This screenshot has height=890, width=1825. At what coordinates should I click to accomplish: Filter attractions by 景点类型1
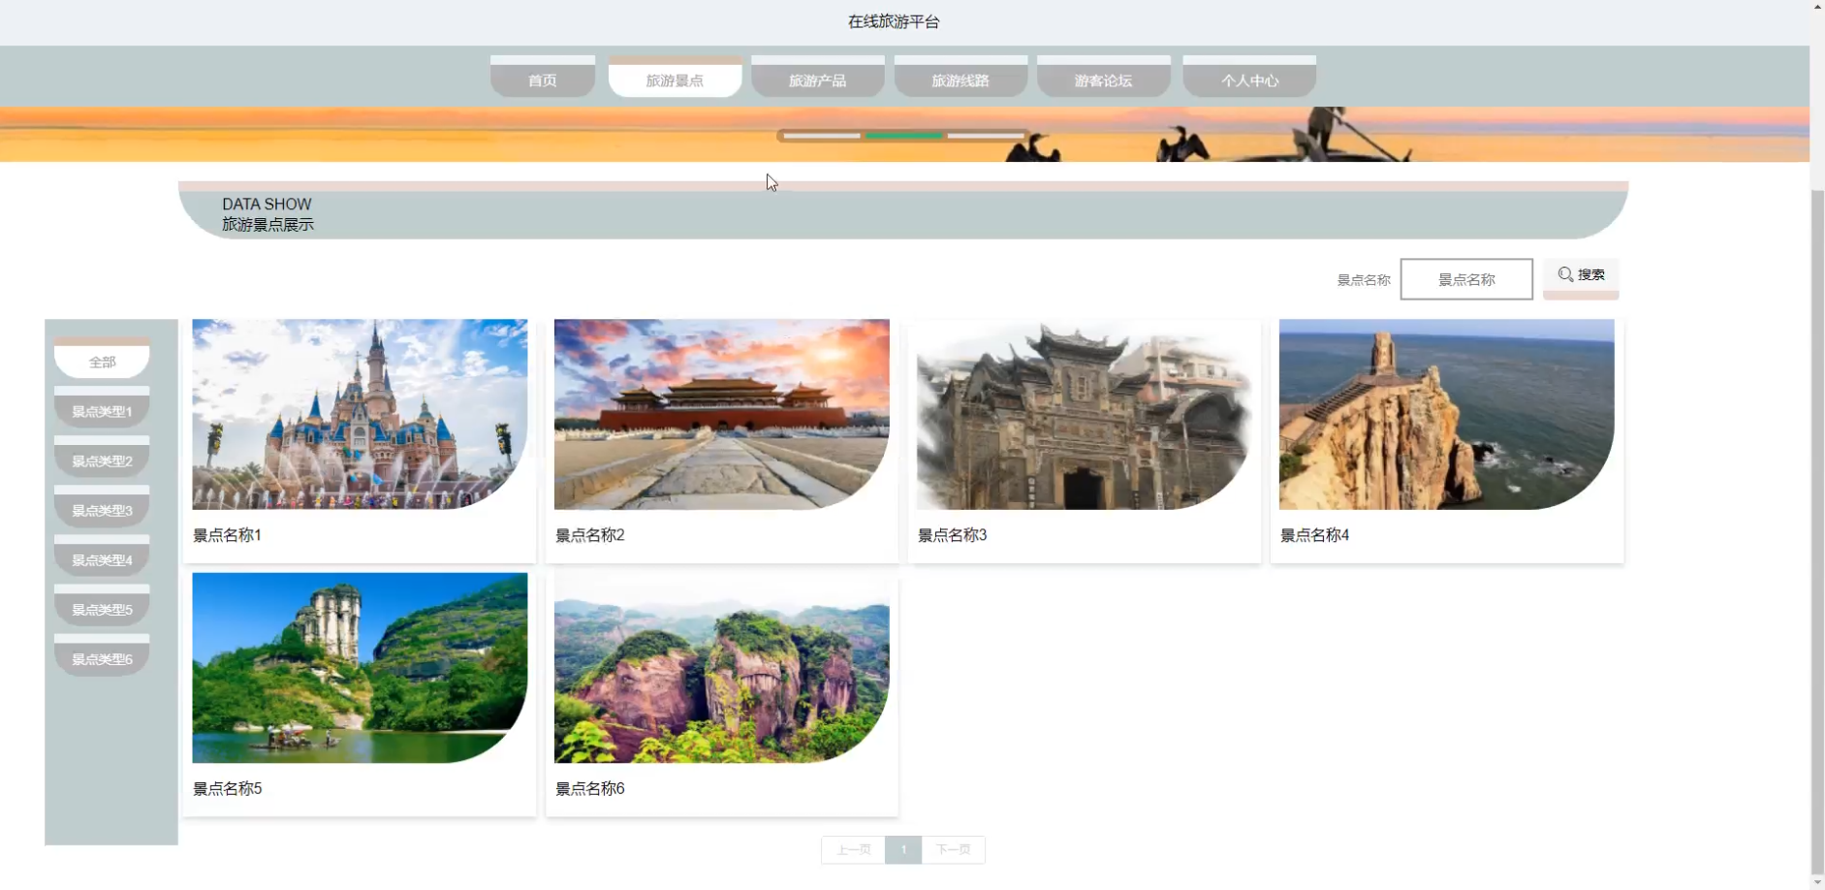tap(101, 410)
